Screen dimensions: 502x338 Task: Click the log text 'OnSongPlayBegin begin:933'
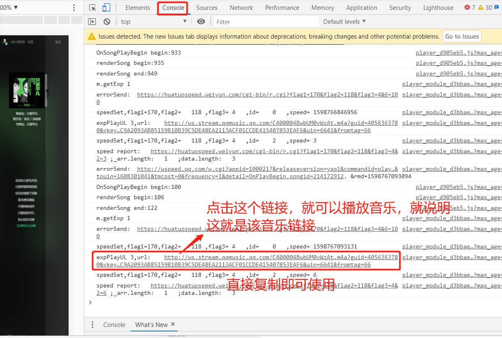tap(138, 53)
